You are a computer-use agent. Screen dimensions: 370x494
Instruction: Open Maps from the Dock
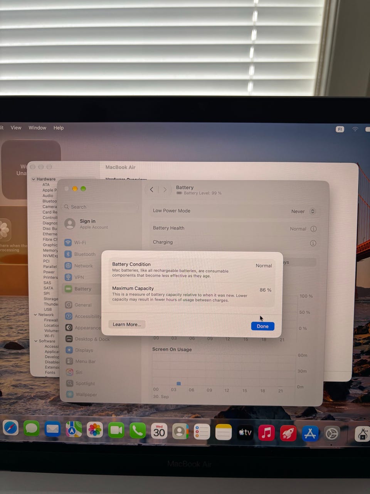[73, 429]
